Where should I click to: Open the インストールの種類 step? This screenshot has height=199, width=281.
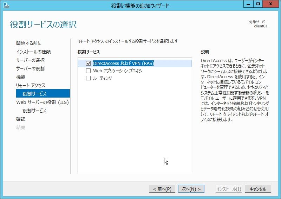click(x=33, y=52)
